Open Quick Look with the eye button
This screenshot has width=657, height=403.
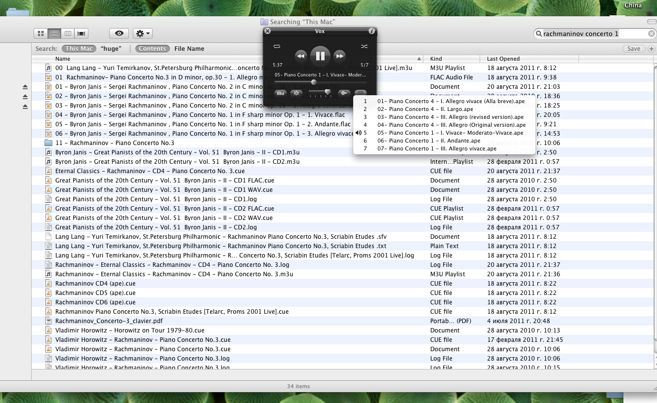[119, 34]
